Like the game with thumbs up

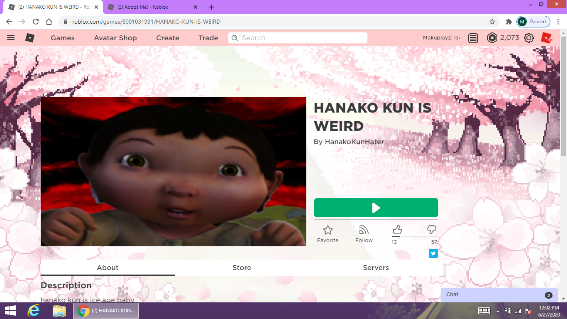[397, 230]
